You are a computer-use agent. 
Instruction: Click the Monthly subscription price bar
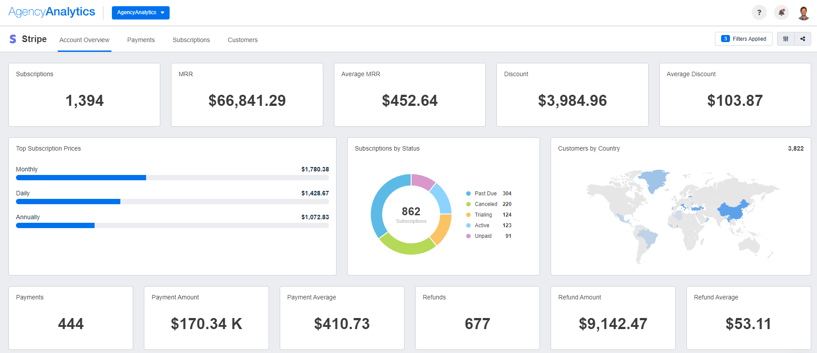(x=81, y=178)
